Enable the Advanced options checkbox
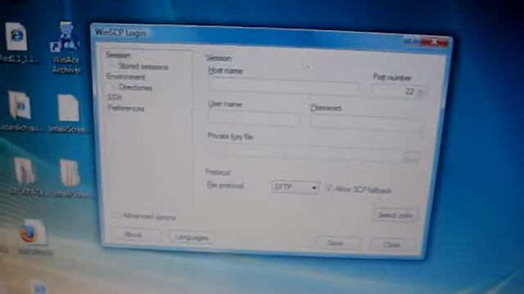The height and width of the screenshot is (294, 524). [116, 216]
